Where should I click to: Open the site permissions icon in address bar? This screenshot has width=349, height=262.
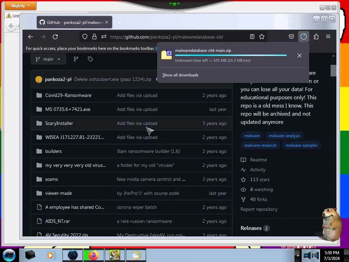point(104,37)
